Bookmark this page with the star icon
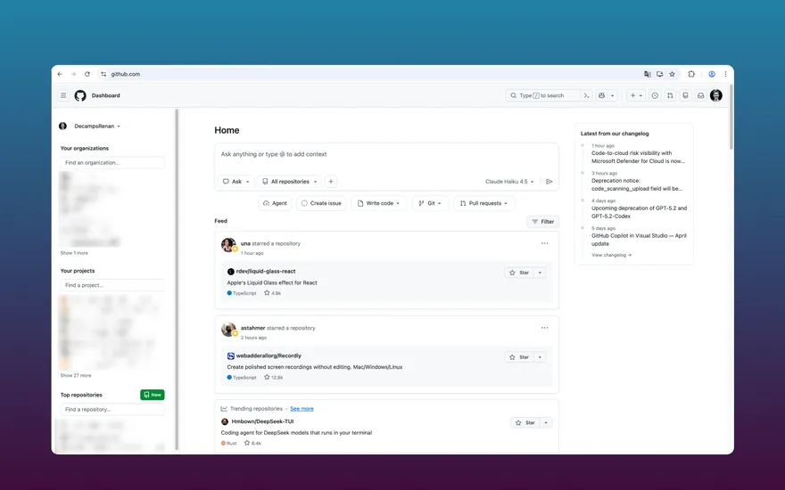The height and width of the screenshot is (490, 785). point(673,74)
